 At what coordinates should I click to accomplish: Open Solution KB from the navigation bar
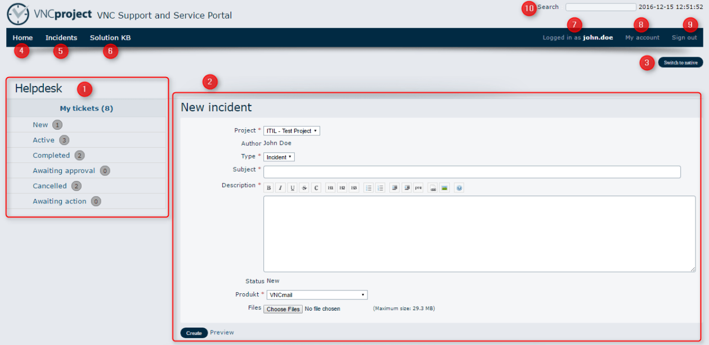110,38
